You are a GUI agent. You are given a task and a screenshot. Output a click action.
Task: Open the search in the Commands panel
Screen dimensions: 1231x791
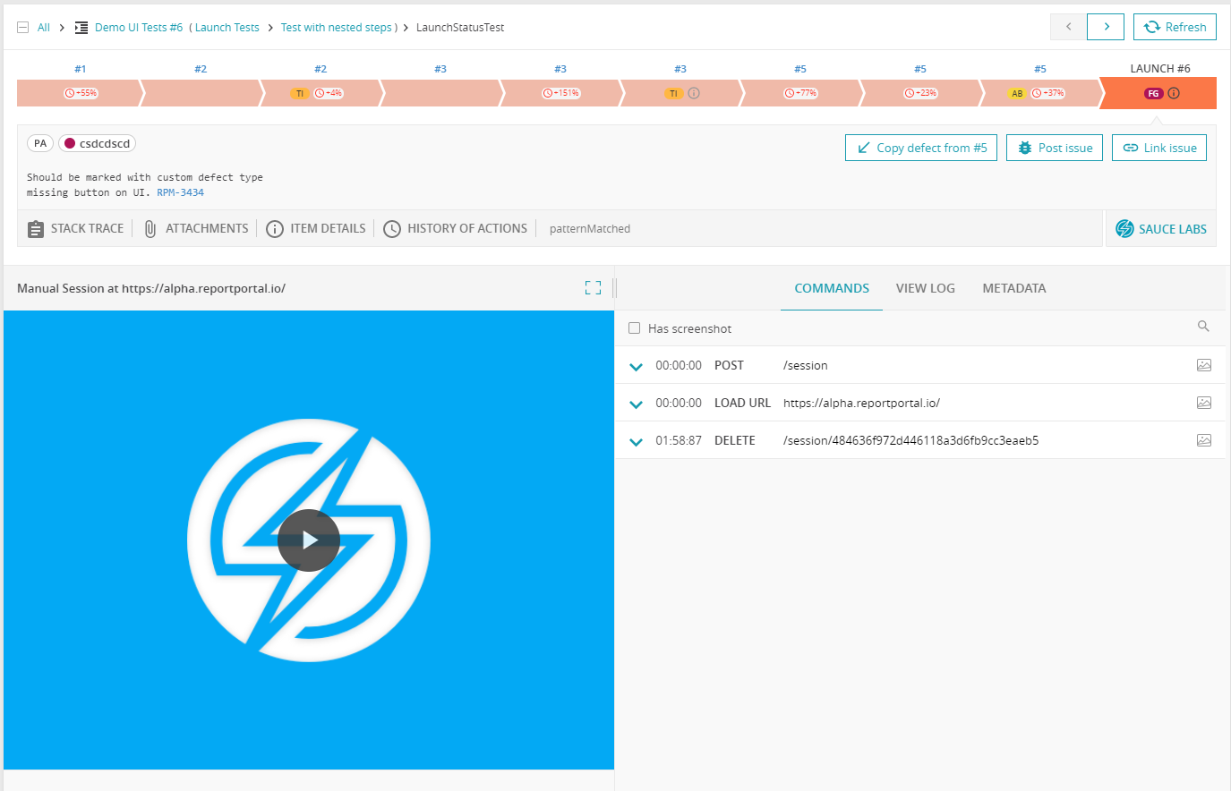(1203, 327)
